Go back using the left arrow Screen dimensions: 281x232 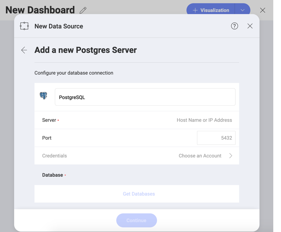coord(24,50)
